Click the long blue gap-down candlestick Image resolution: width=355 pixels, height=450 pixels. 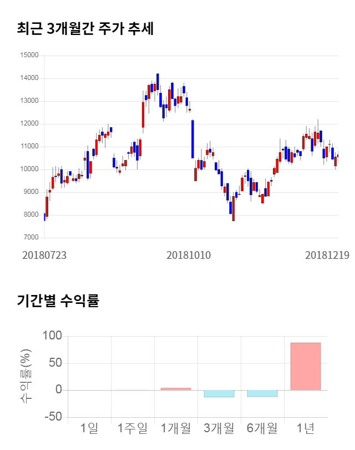(192, 139)
